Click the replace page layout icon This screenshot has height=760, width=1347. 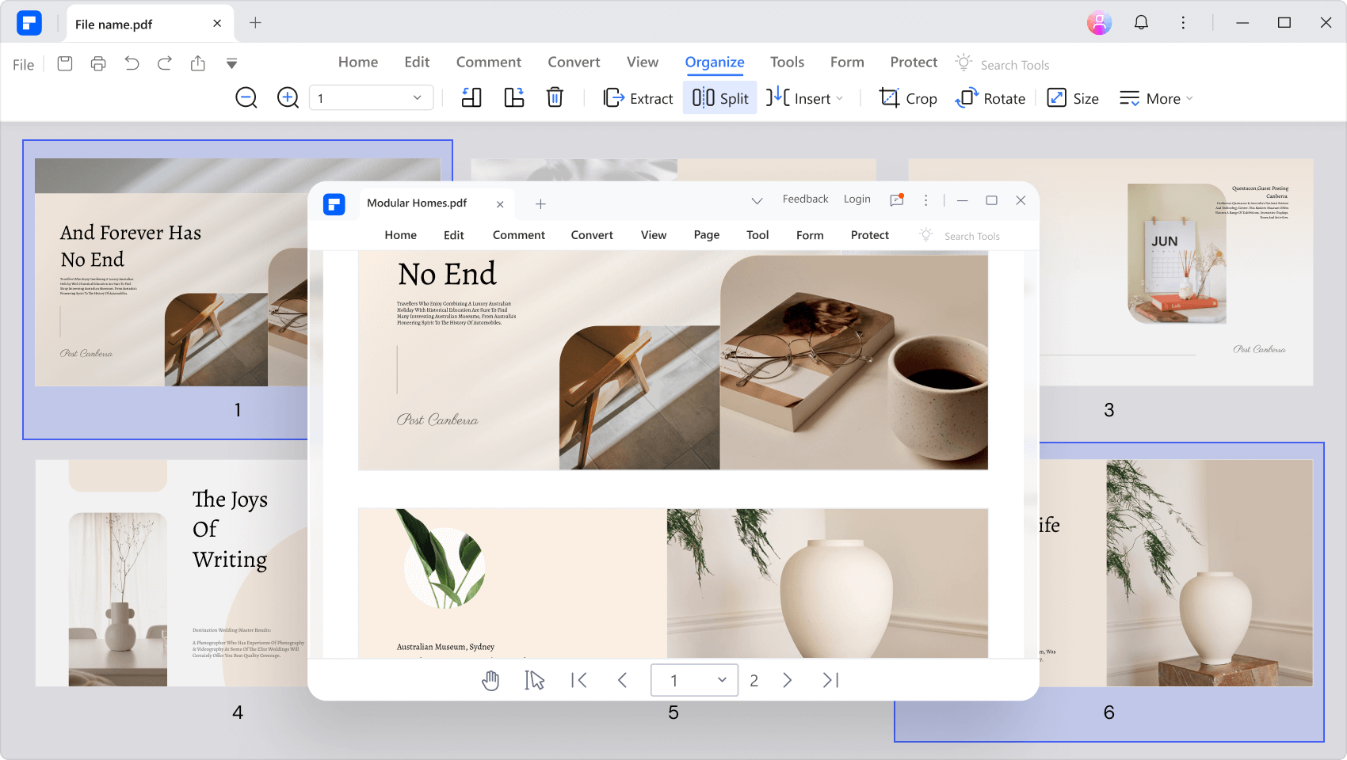pos(514,98)
